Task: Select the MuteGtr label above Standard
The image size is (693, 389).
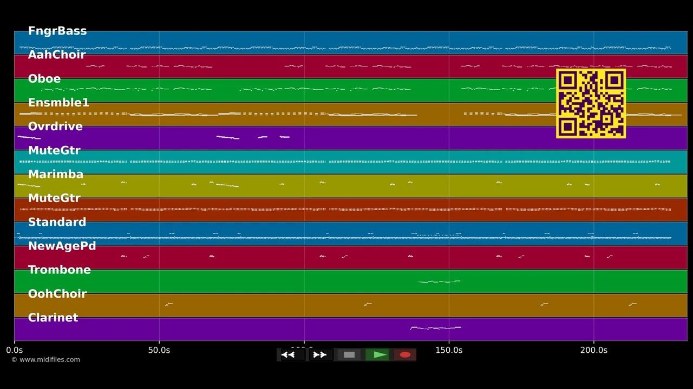Action: 54,198
